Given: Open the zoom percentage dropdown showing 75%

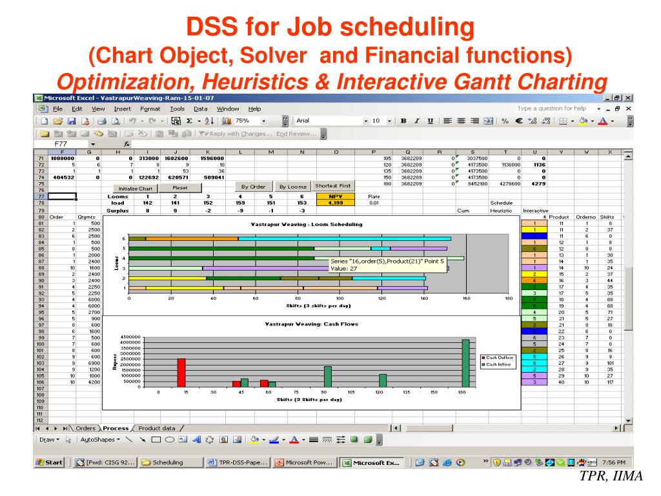Looking at the screenshot, I should coord(264,121).
